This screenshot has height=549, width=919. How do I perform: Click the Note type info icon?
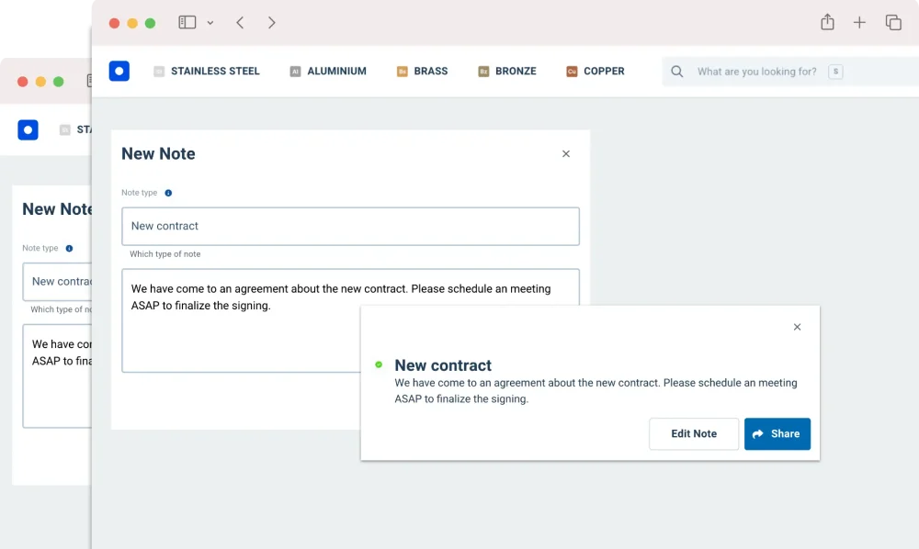point(168,193)
